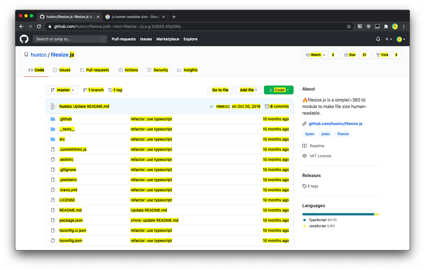Select the repository Issues tab
The width and height of the screenshot is (425, 270).
click(x=62, y=70)
